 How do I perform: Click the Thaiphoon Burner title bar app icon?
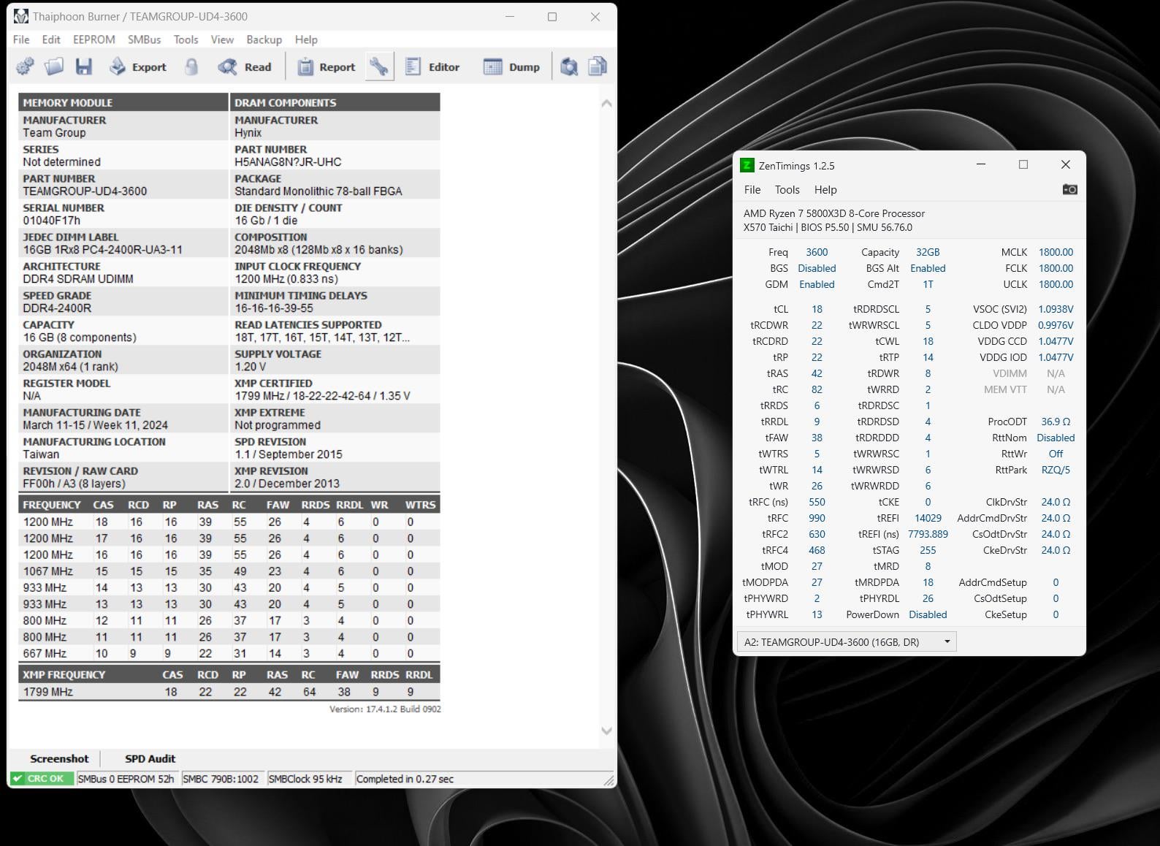(20, 16)
